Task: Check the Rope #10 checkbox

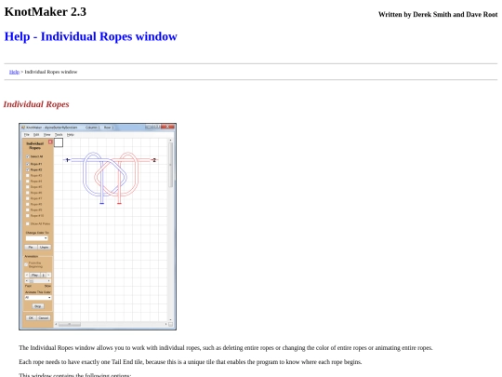Action: click(x=28, y=216)
